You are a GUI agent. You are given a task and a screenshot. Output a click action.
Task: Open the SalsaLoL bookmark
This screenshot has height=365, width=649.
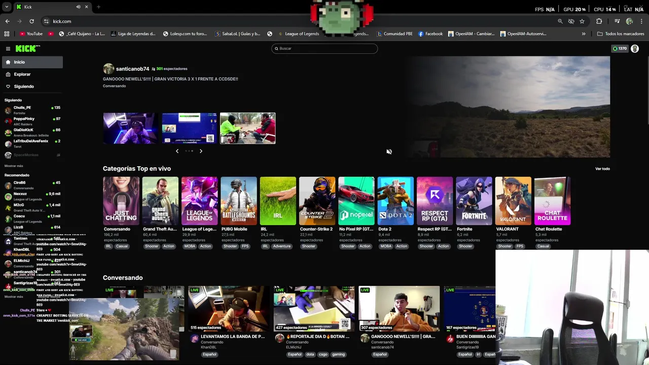click(x=238, y=34)
